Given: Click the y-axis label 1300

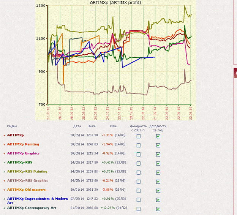Looking at the screenshot, I should [41, 6].
